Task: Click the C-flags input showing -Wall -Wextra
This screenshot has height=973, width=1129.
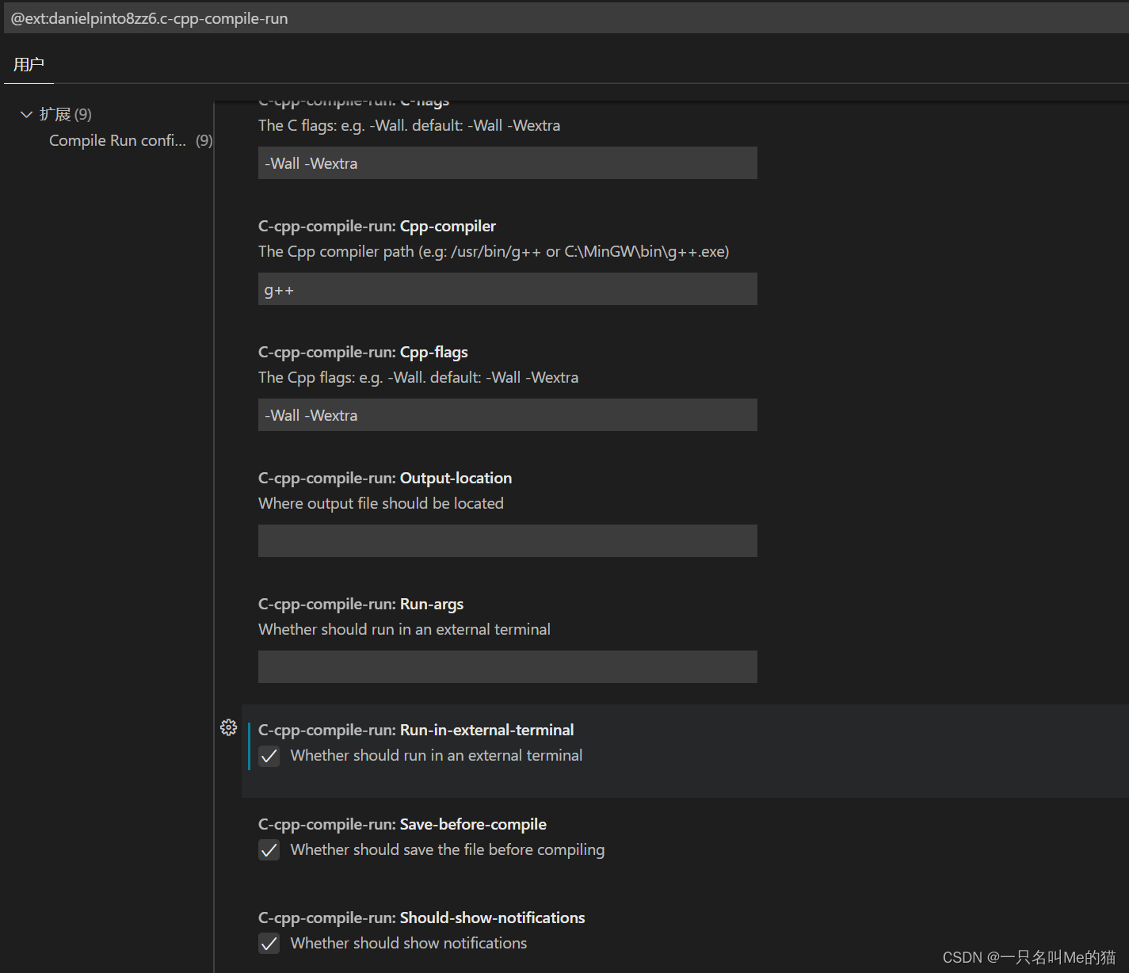Action: tap(507, 162)
